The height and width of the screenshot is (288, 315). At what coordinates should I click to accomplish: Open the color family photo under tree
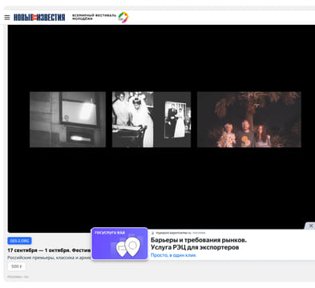(x=249, y=119)
